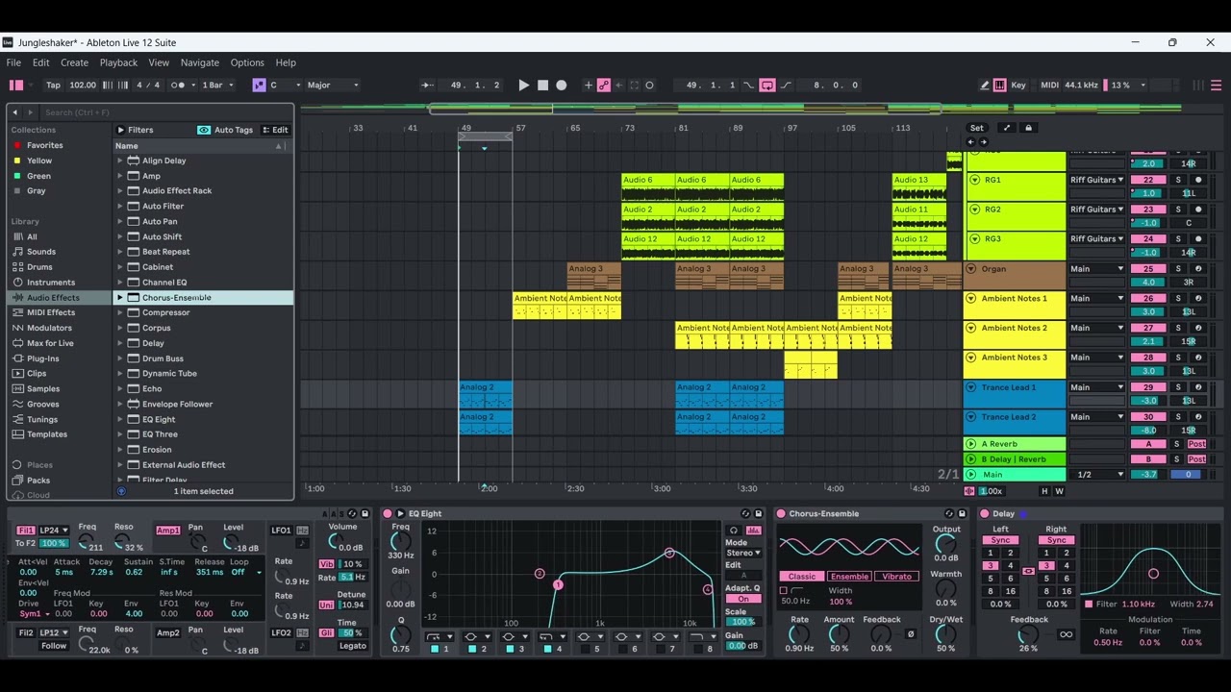Select the first Audio 6 clip
This screenshot has height=692, width=1231.
[648, 186]
